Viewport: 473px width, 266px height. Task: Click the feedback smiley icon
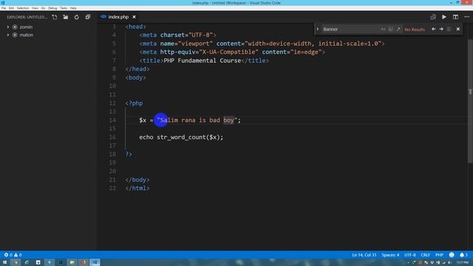pos(452,255)
